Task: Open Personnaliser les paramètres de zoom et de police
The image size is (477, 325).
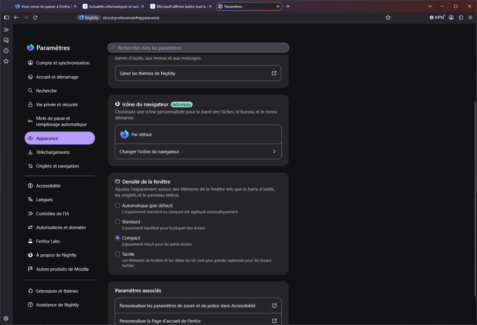Action: click(x=198, y=305)
